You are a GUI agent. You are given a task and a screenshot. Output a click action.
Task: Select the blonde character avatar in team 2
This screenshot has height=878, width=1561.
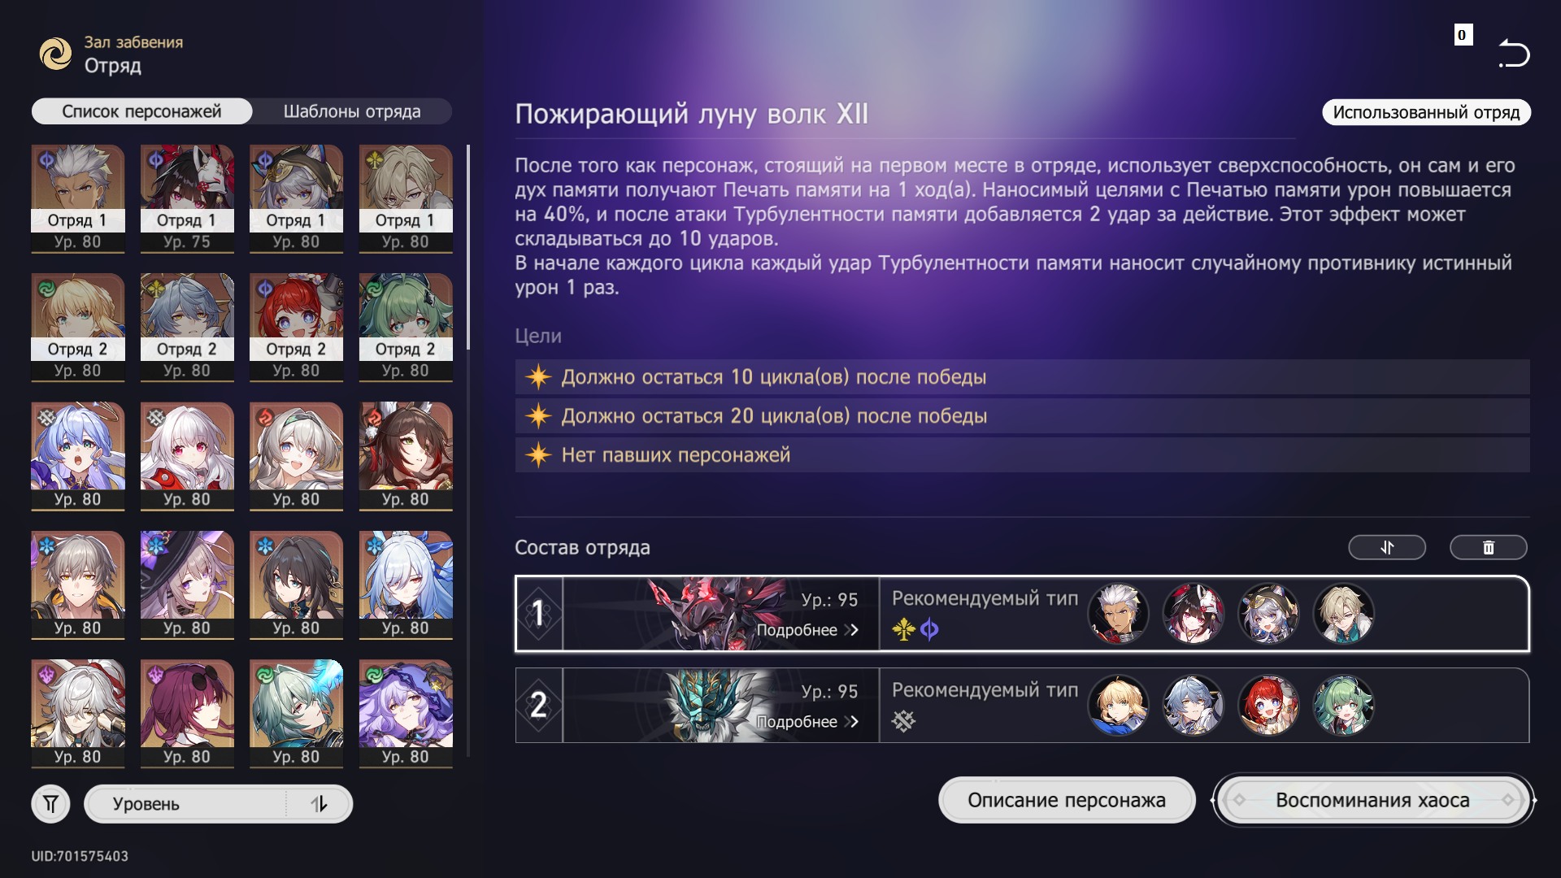click(x=1118, y=705)
